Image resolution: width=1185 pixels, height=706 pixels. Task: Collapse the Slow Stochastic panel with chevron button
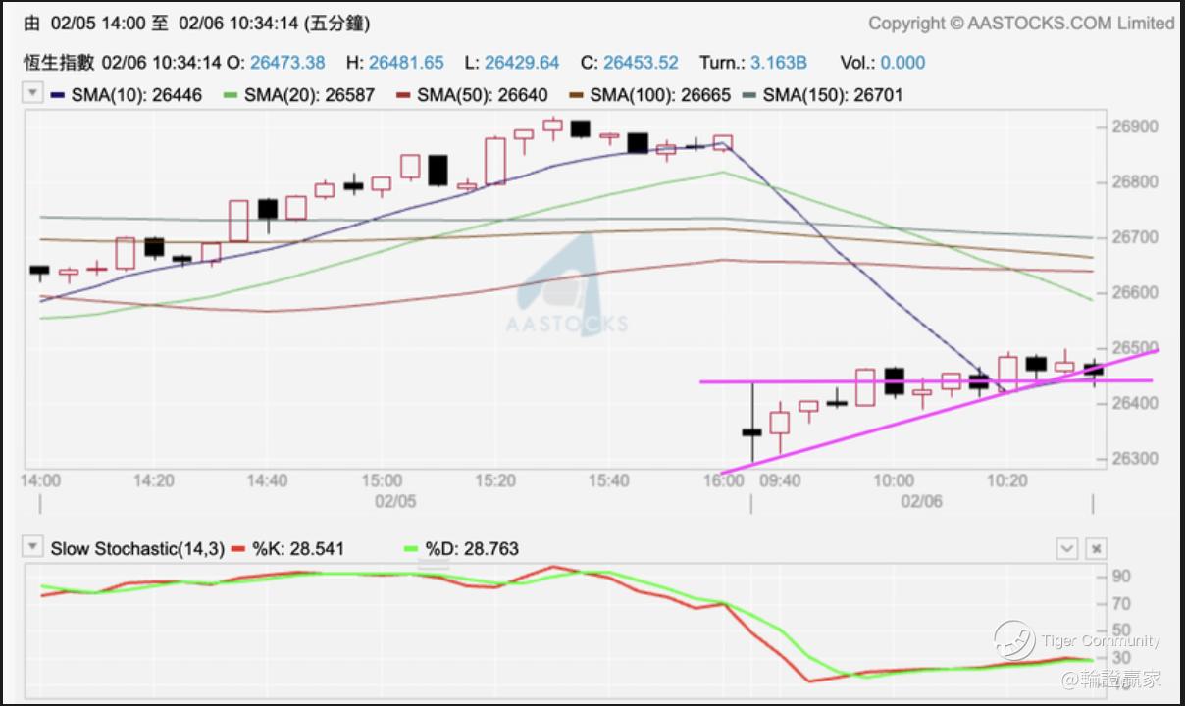pos(1067,549)
